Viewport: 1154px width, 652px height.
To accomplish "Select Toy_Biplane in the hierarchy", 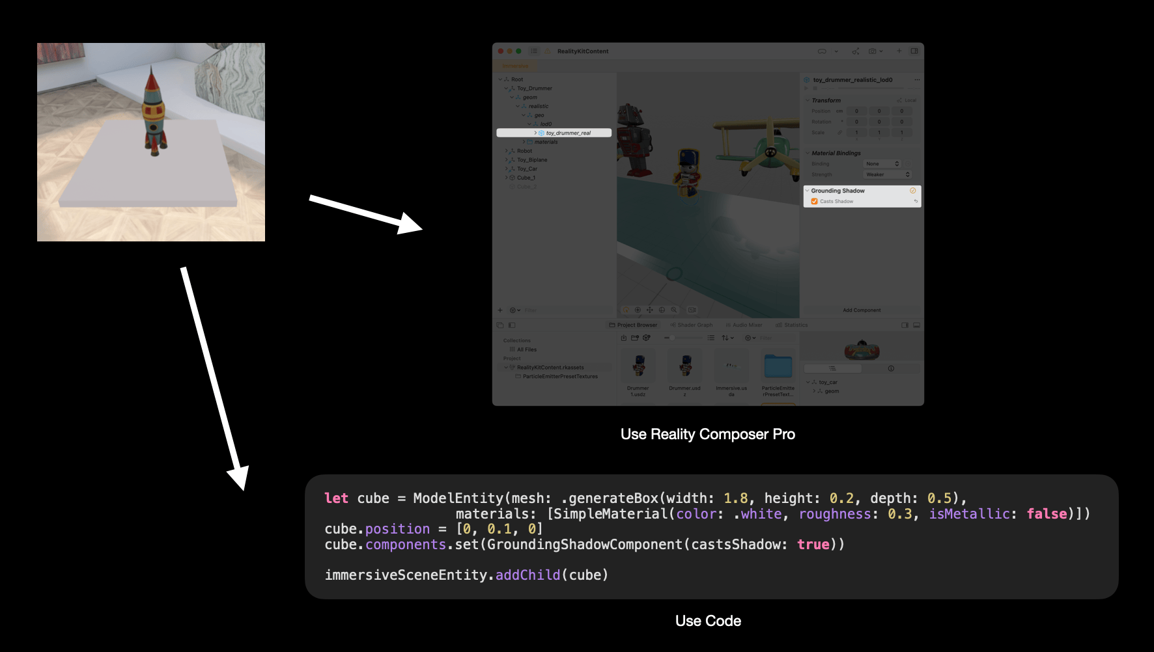I will [x=532, y=160].
